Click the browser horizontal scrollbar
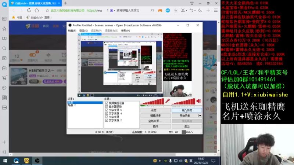Image resolution: width=294 pixels, height=165 pixels. 94,154
